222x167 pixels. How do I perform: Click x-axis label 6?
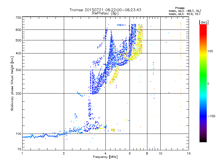click(130, 153)
